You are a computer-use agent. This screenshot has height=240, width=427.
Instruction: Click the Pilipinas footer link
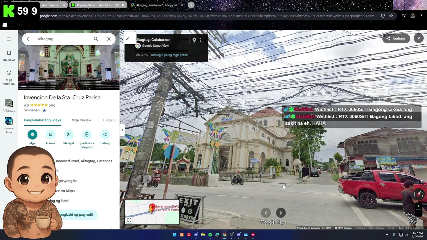click(x=360, y=228)
